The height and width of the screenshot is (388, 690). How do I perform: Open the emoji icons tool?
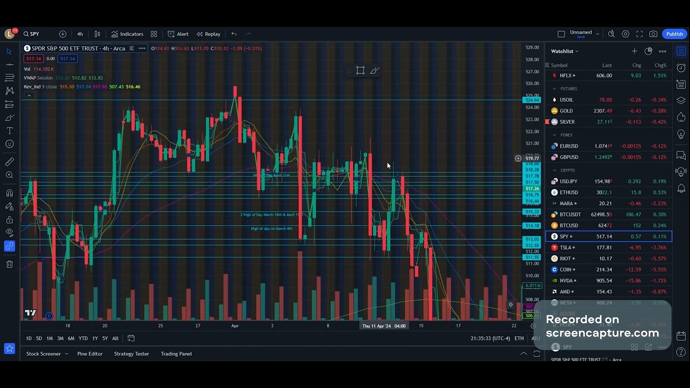click(x=9, y=144)
